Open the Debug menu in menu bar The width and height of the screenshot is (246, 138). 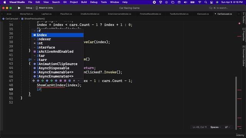(x=94, y=2)
